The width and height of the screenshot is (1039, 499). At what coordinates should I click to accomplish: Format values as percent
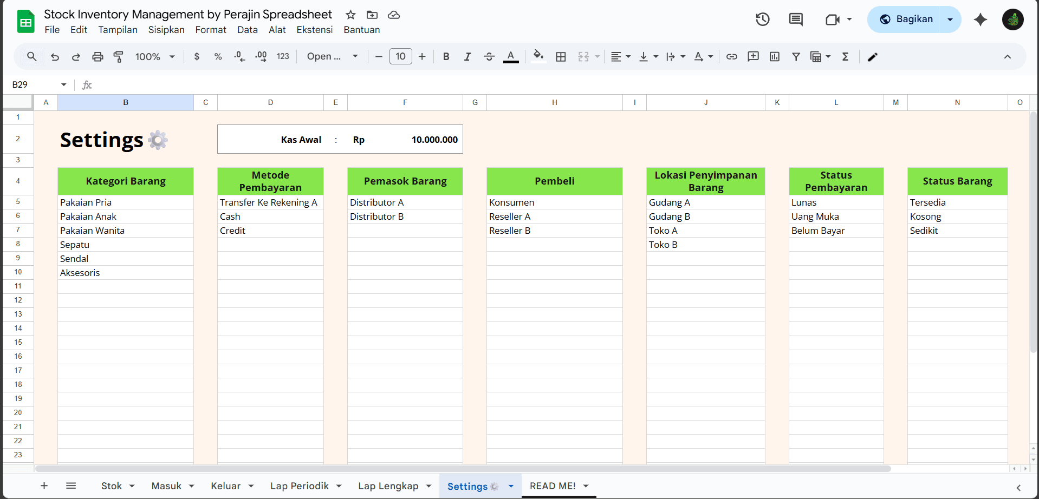pyautogui.click(x=218, y=56)
